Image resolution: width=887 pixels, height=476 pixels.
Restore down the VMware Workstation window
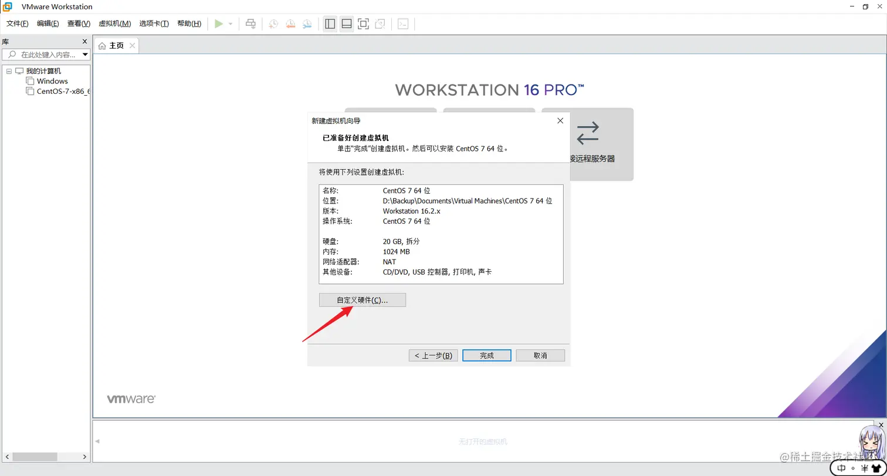[865, 6]
